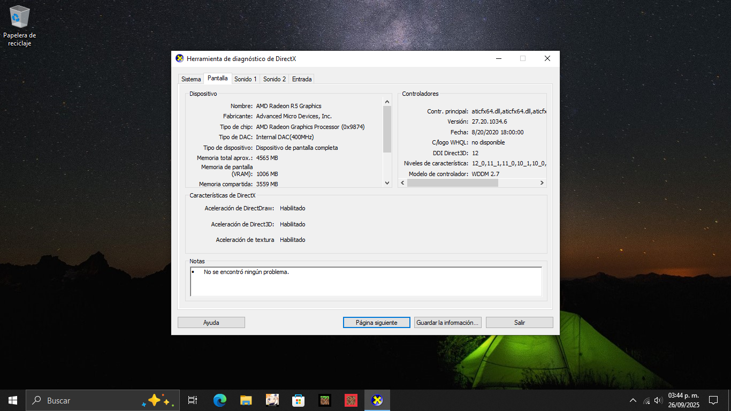
Task: Open File Explorer from the taskbar
Action: pyautogui.click(x=246, y=400)
